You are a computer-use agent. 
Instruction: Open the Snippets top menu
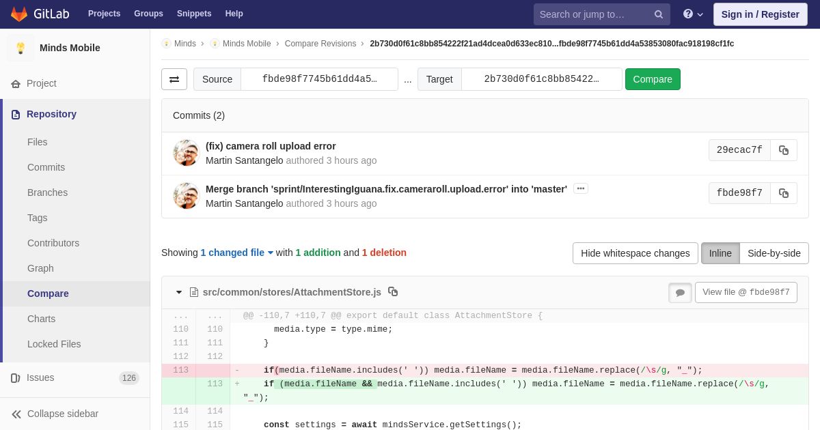(x=194, y=14)
